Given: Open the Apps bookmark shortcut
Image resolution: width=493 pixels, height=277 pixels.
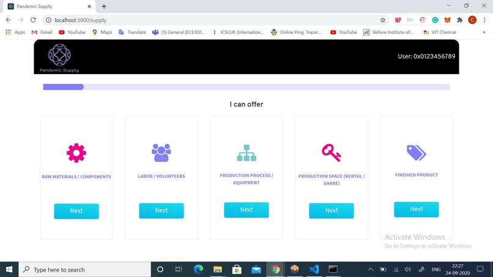Looking at the screenshot, I should click(15, 32).
